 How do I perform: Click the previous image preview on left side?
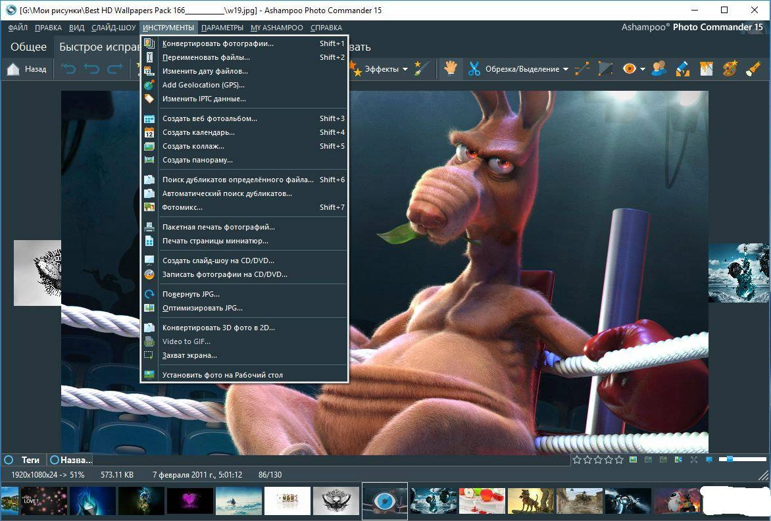[37, 273]
